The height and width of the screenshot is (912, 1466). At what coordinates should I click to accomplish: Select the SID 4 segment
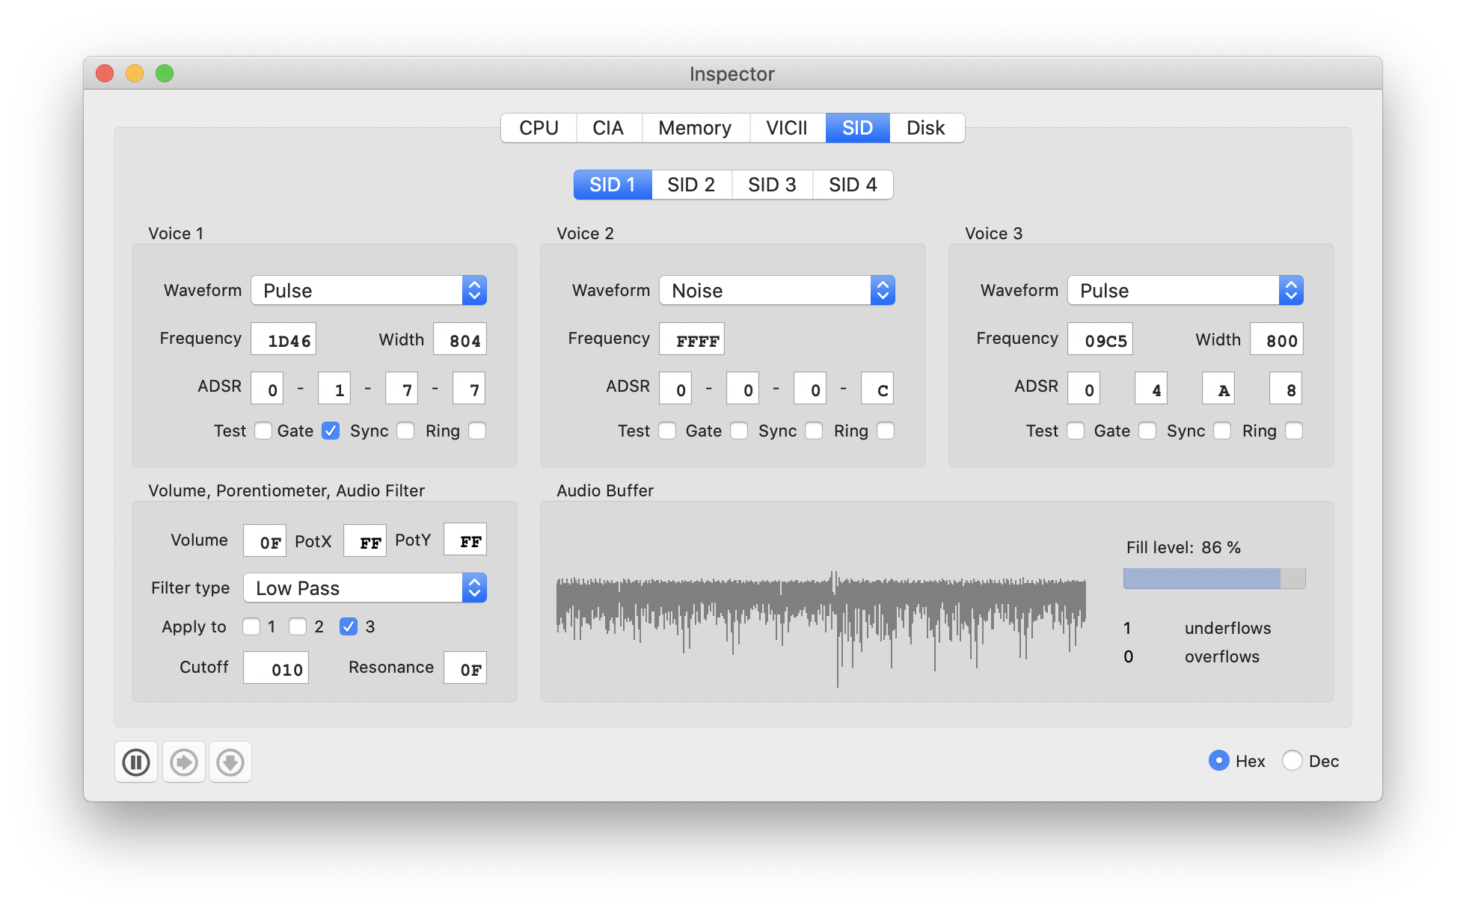(853, 185)
